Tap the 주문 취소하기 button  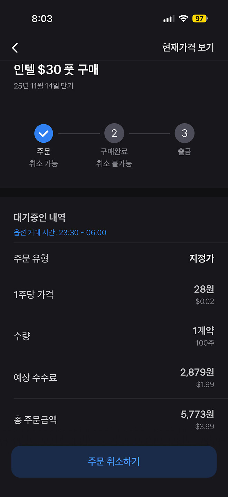114,461
